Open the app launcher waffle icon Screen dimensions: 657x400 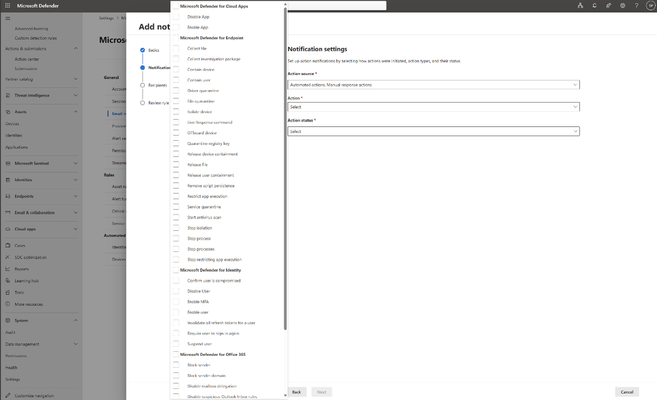(7, 6)
